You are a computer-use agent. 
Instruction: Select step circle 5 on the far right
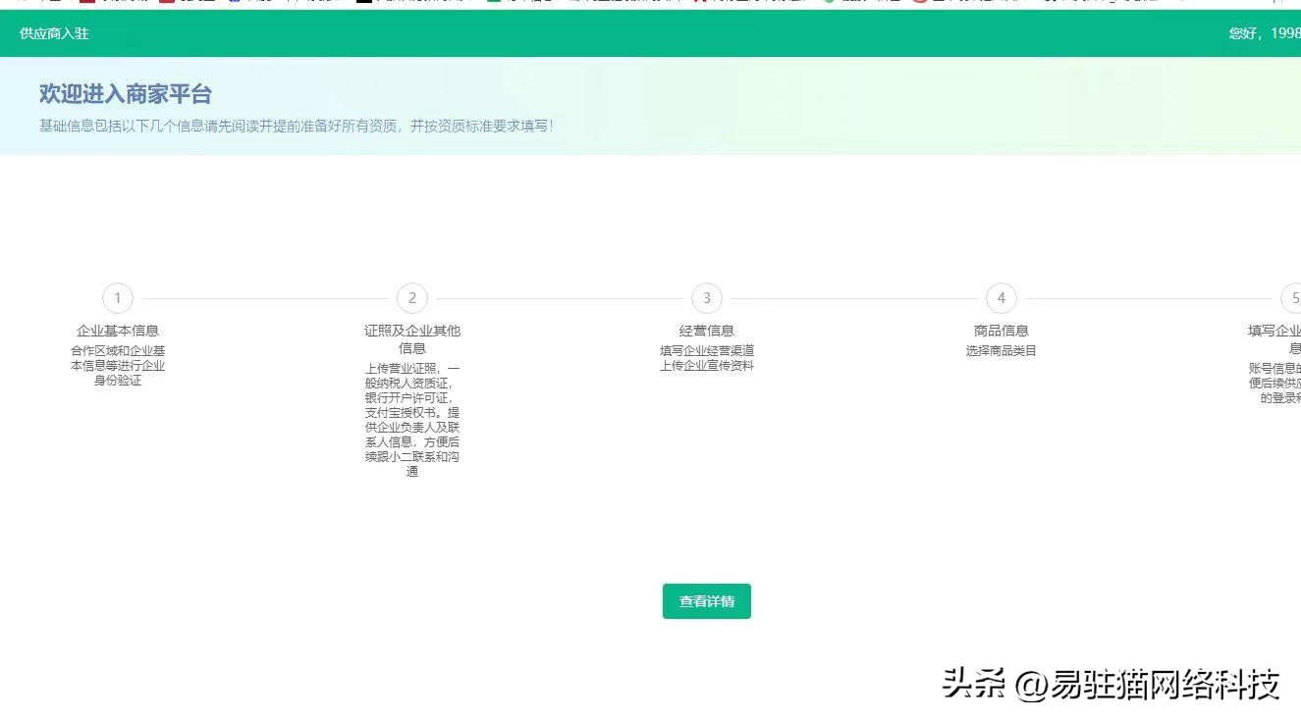[1294, 298]
